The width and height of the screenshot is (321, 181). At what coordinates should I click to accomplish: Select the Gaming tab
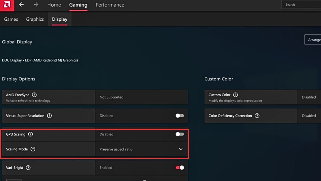point(78,5)
